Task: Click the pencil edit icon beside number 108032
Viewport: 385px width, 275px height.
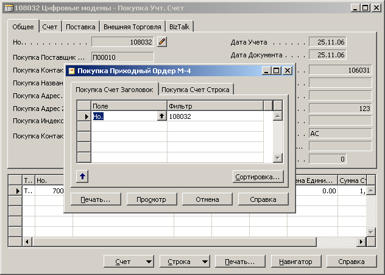Action: tap(161, 42)
